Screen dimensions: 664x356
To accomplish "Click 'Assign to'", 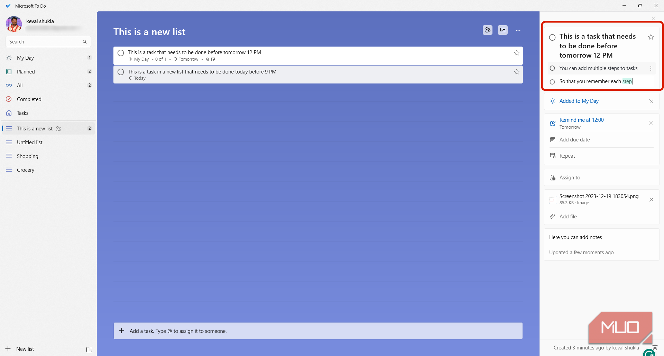I will coord(601,178).
